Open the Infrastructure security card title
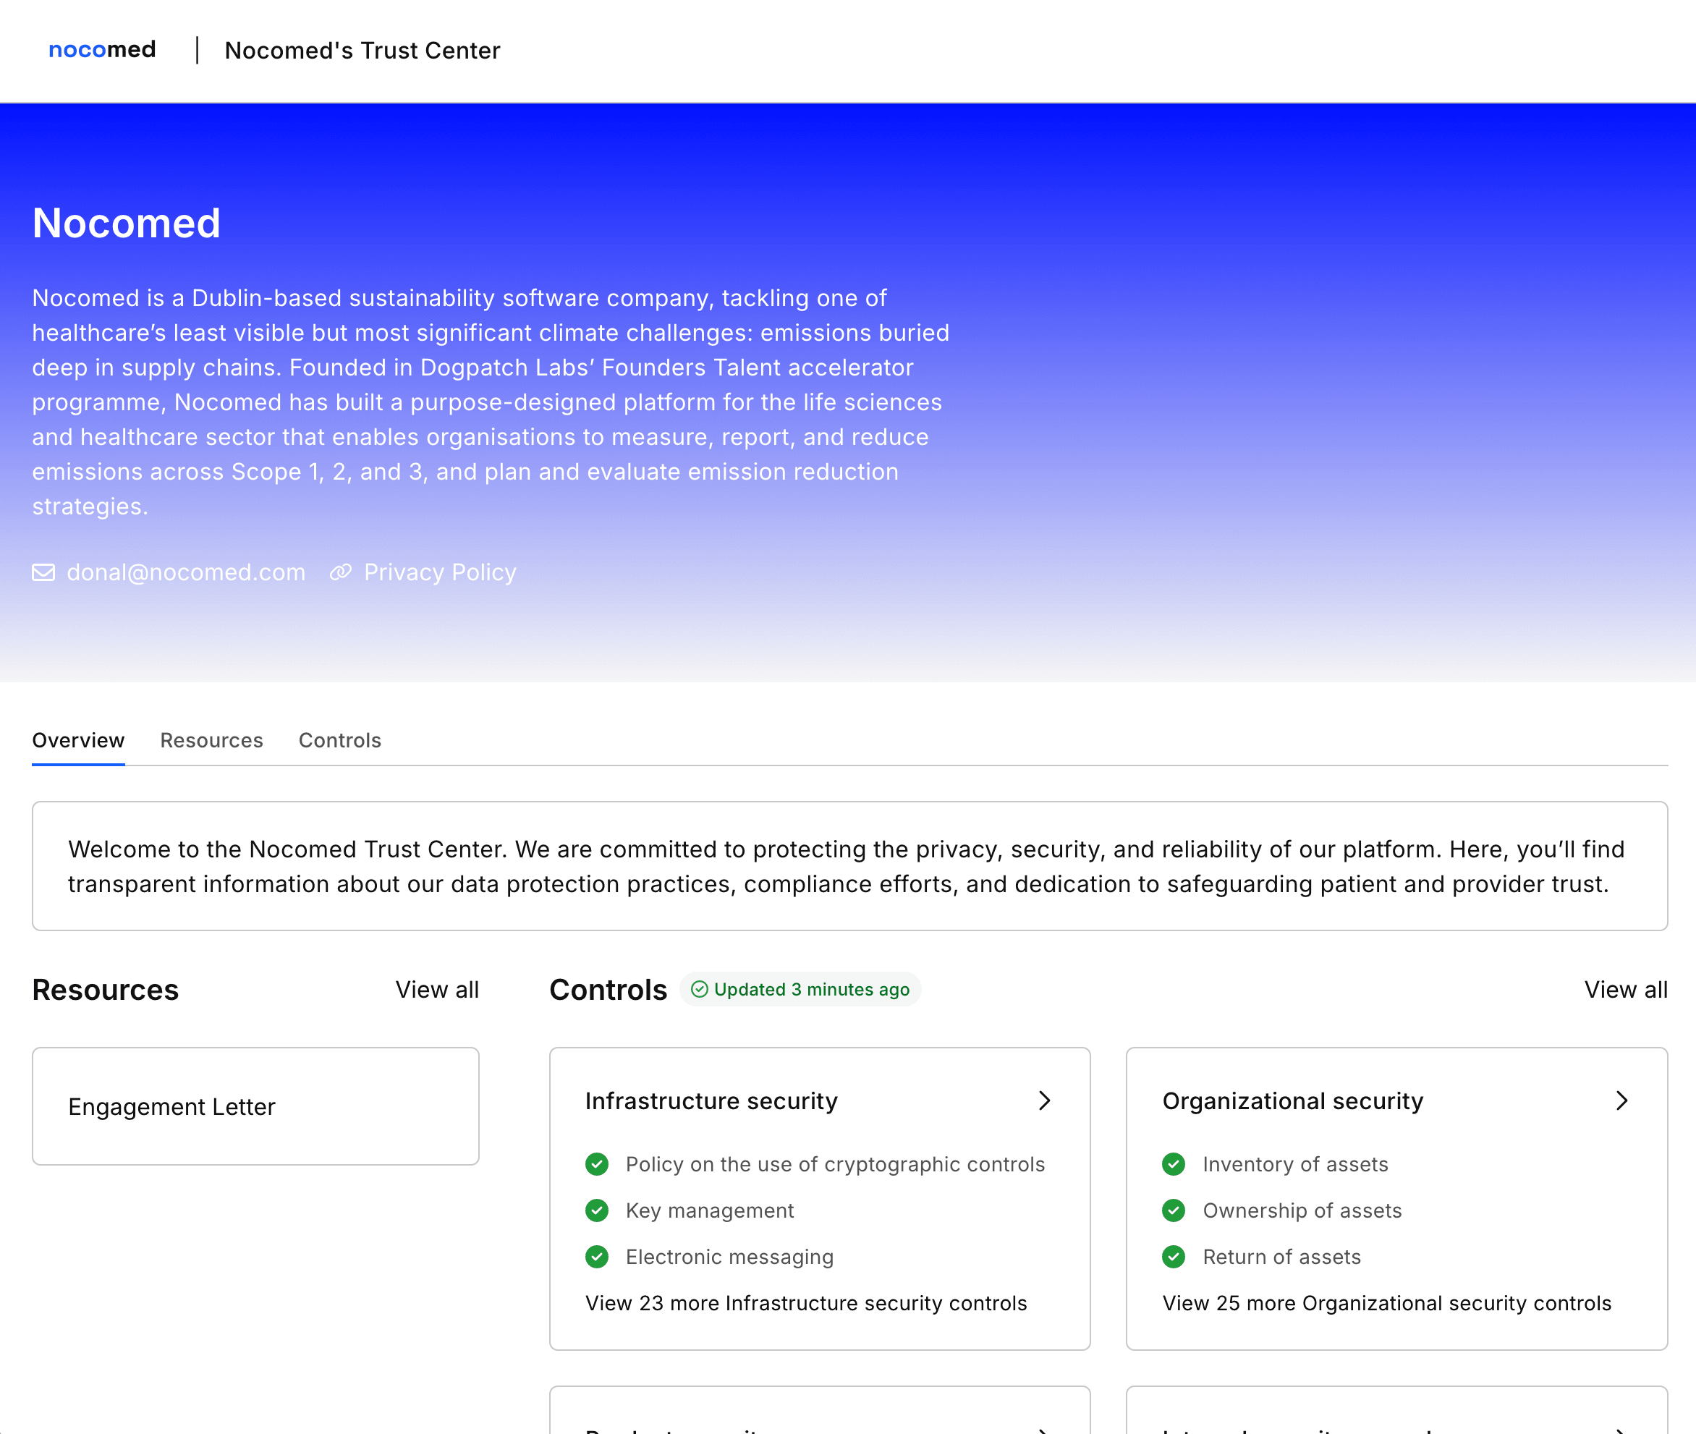The width and height of the screenshot is (1696, 1434). tap(711, 1100)
